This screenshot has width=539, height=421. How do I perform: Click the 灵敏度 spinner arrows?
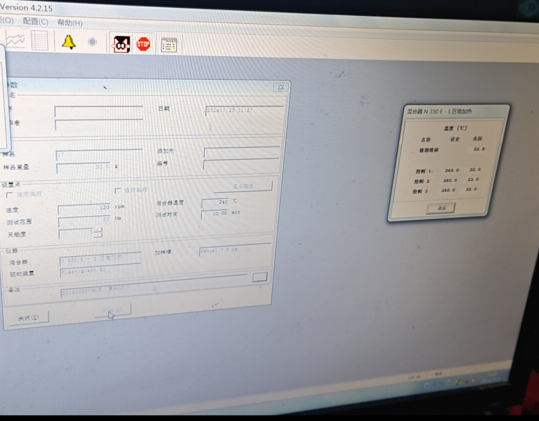98,232
